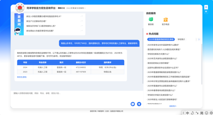Open 2025年春季高考录取原则是什么
The width and height of the screenshot is (213, 115).
[161, 90]
